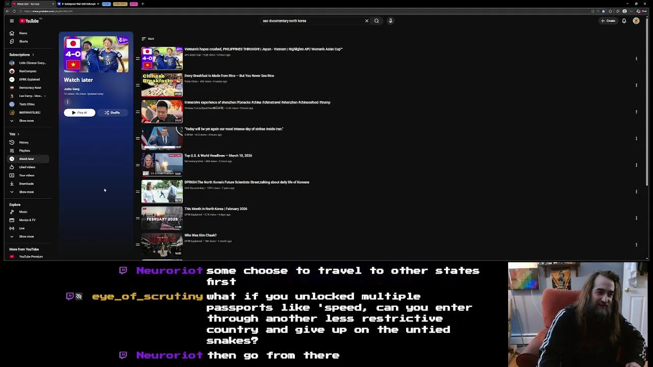Screen dimensions: 653x367
Task: Open the Chinese Breakfast video thumbnail
Action: 162,85
